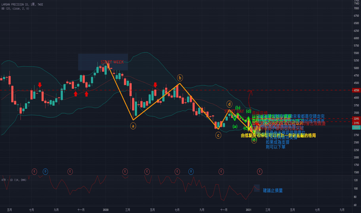Image resolution: width=361 pixels, height=213 pixels.
Task: Open the first D dividend marker near 七月 2019
Action: click(45, 172)
